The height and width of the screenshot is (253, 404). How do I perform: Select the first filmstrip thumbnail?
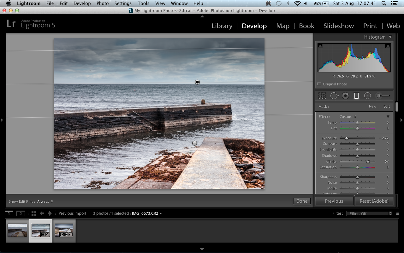pyautogui.click(x=17, y=231)
